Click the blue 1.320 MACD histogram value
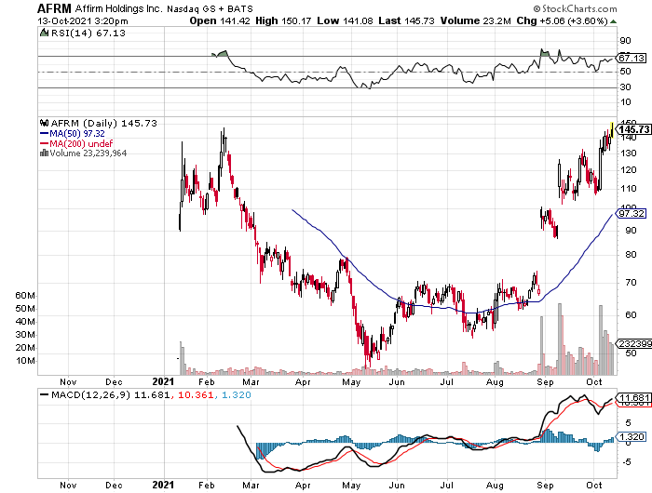 click(x=237, y=394)
